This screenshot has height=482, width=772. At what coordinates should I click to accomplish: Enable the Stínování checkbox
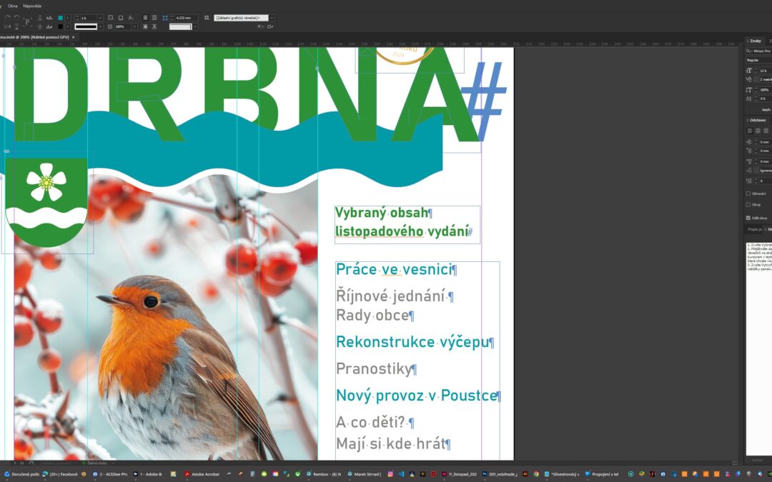point(748,194)
